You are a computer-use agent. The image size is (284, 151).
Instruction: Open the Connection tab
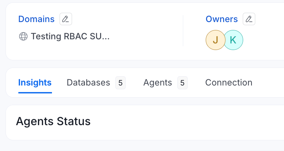click(229, 83)
